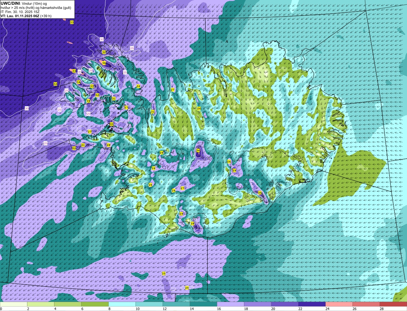Click the pale yellow 0–2 legend swatch
The width and height of the screenshot is (407, 311).
coord(14,304)
